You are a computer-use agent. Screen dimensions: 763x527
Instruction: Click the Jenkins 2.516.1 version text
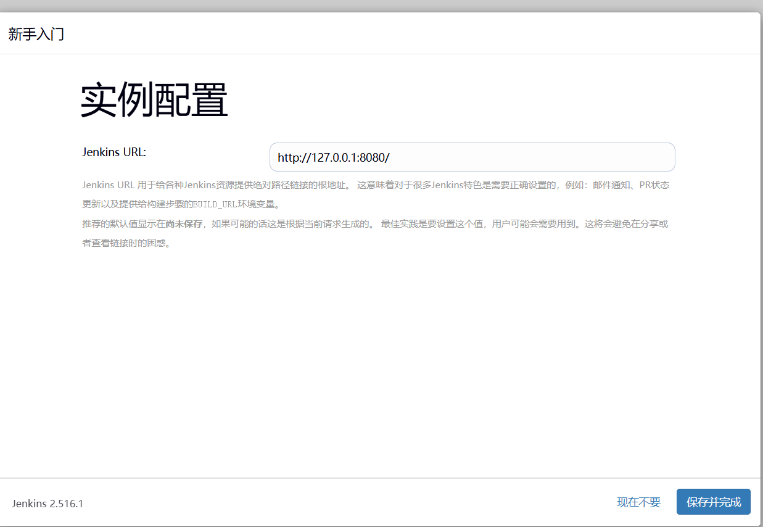(x=47, y=504)
